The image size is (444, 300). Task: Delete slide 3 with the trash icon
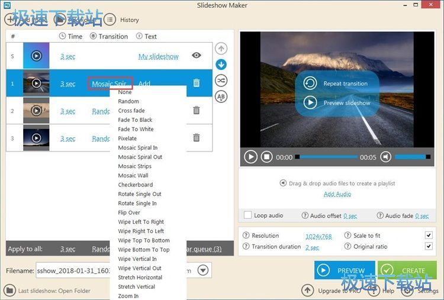197,138
